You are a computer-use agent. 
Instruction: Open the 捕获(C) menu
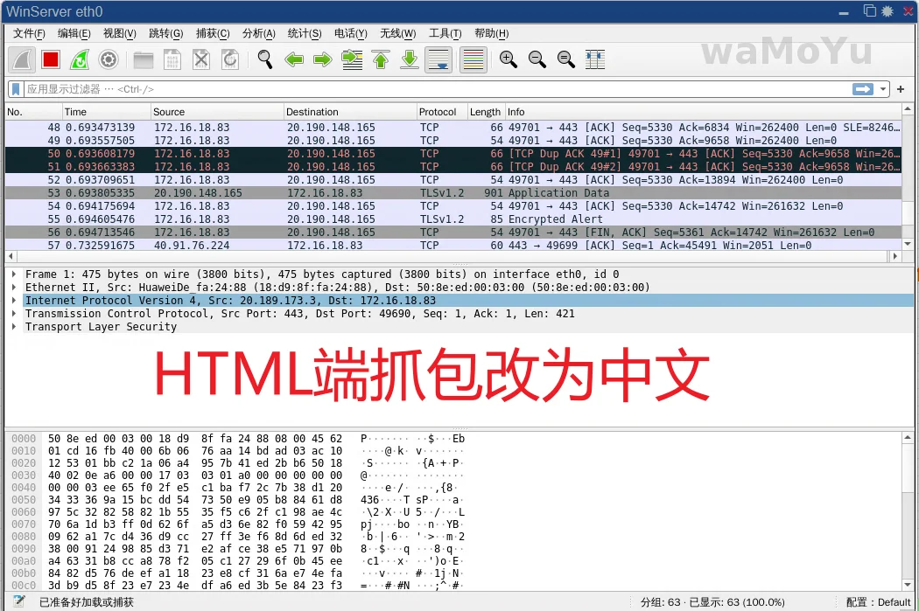(213, 33)
